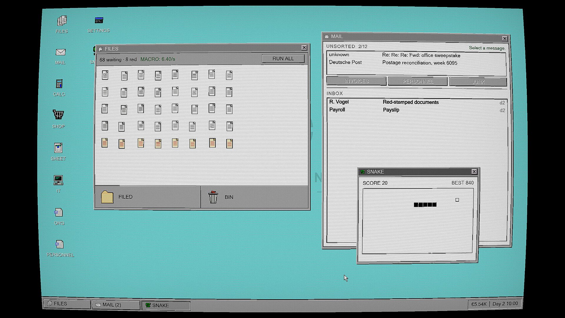Open R. Vogel Red-stamped documents email
This screenshot has height=318, width=565.
[x=417, y=102]
